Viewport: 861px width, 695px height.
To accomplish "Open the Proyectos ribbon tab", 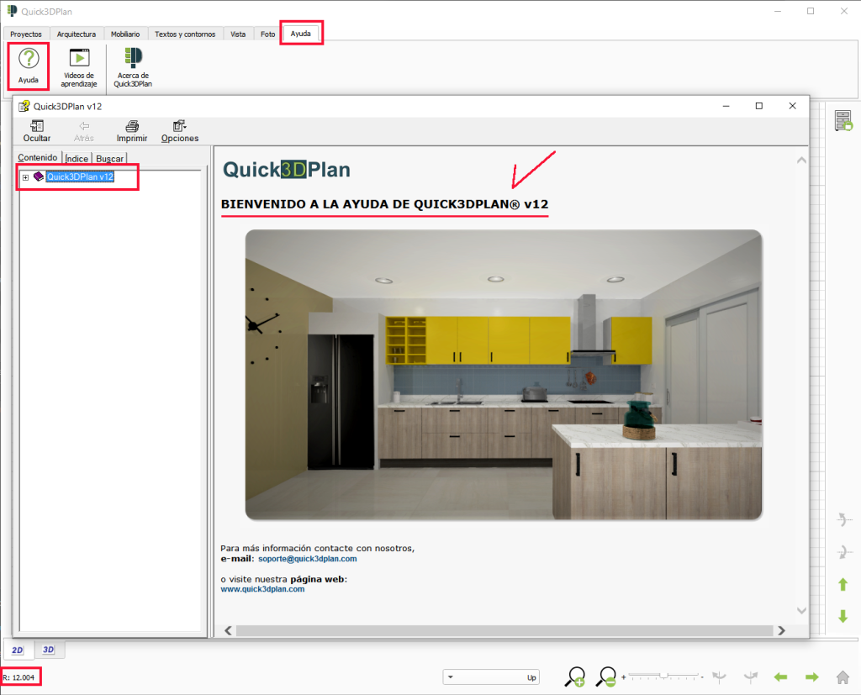I will click(x=26, y=34).
